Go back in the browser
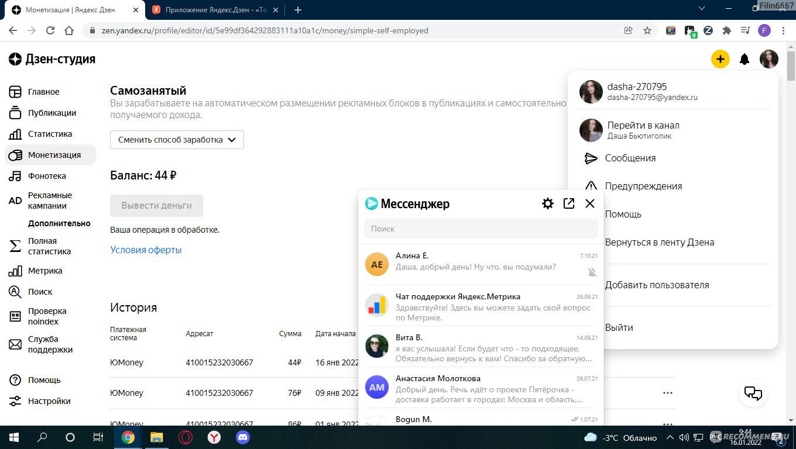The height and width of the screenshot is (449, 796). click(x=13, y=30)
